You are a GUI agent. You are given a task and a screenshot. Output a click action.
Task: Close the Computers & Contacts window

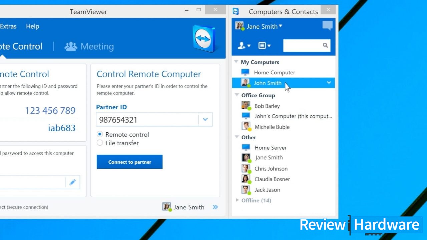tap(328, 10)
